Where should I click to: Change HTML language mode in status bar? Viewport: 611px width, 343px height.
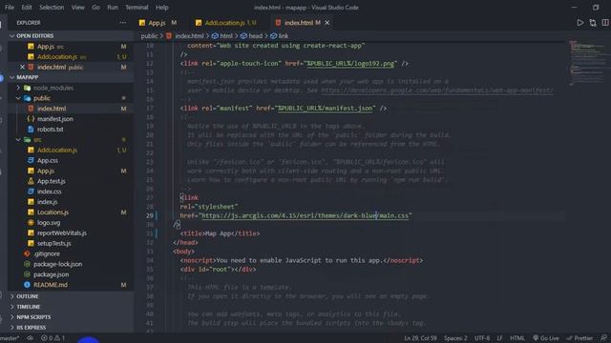click(x=517, y=338)
